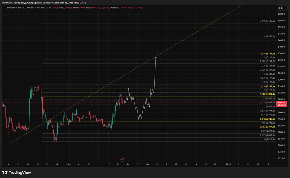Click the Ноя month label on time axis
The width and height of the screenshot is (290, 178).
(x=69, y=164)
